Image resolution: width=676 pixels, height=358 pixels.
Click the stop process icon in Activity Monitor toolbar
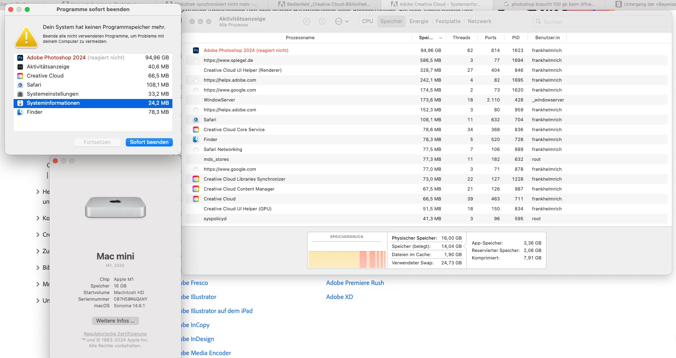click(x=306, y=21)
